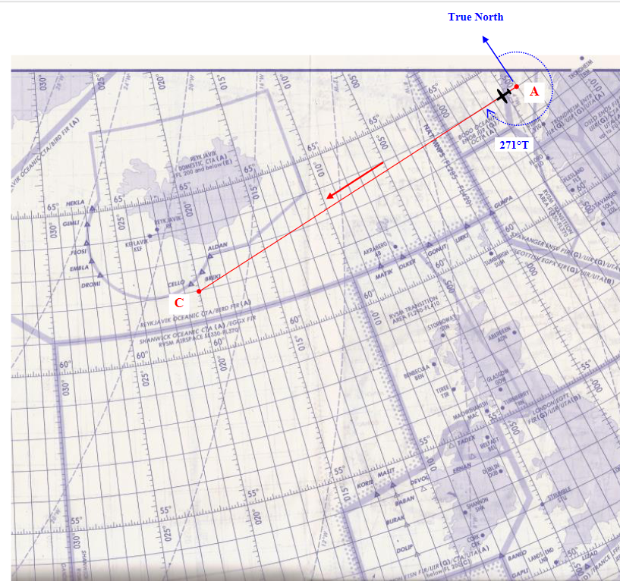Click the red dot at point A
The image size is (620, 581).
(516, 86)
